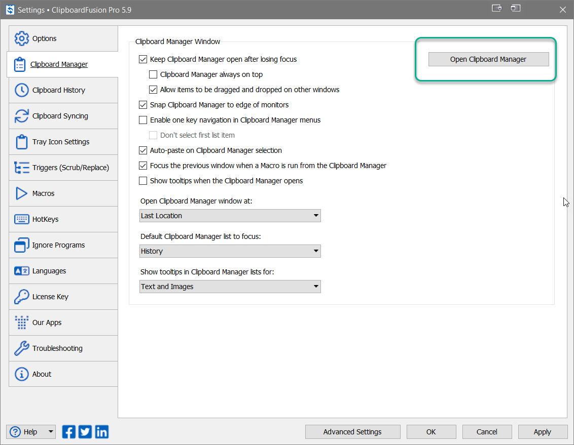
Task: Click the Clipboard History clock icon
Action: coord(21,90)
